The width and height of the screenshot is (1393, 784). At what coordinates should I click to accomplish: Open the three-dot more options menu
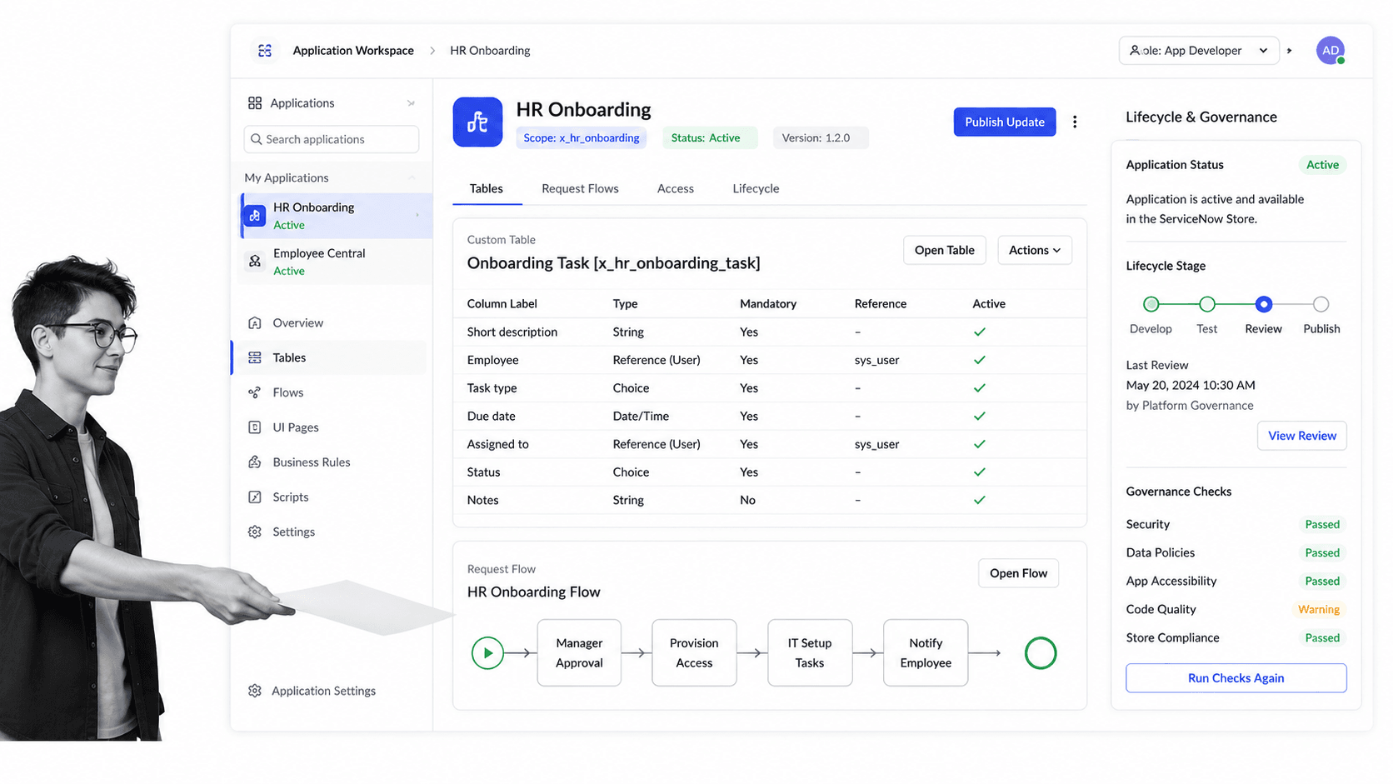[x=1075, y=122]
